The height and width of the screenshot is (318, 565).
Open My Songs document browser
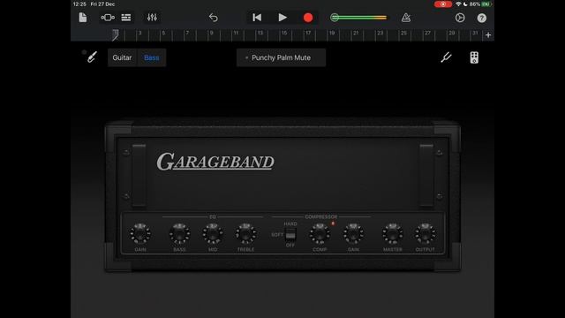pyautogui.click(x=83, y=18)
